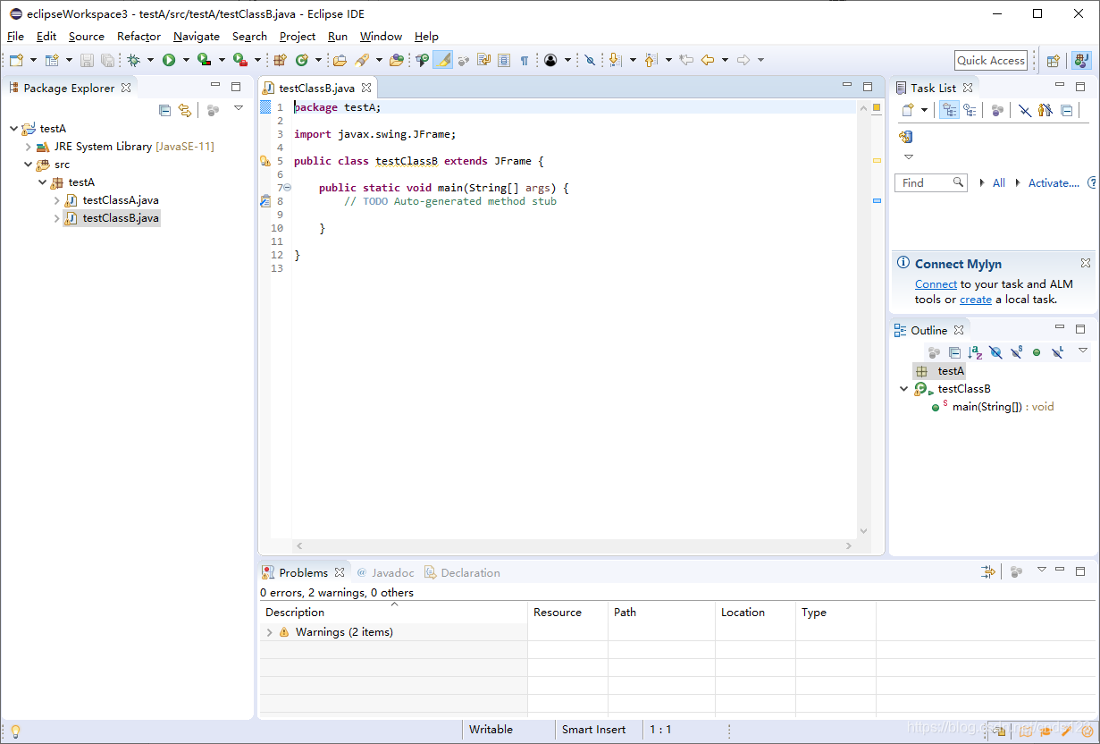Click the Debug bug icon

point(133,60)
